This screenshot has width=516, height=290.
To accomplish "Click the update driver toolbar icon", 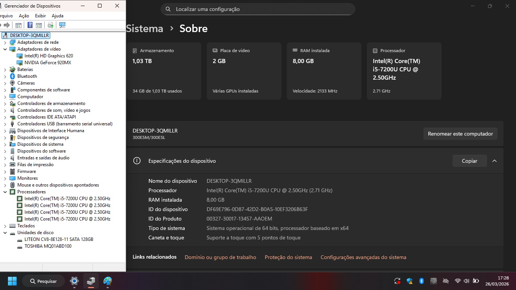I will 50,25.
